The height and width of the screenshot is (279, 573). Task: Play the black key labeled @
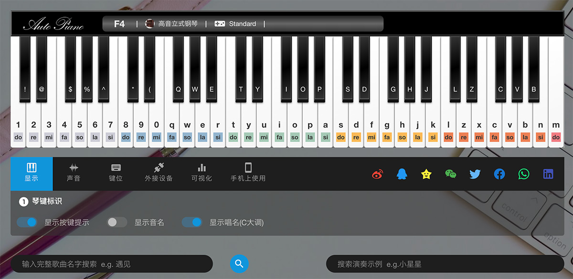pyautogui.click(x=42, y=69)
